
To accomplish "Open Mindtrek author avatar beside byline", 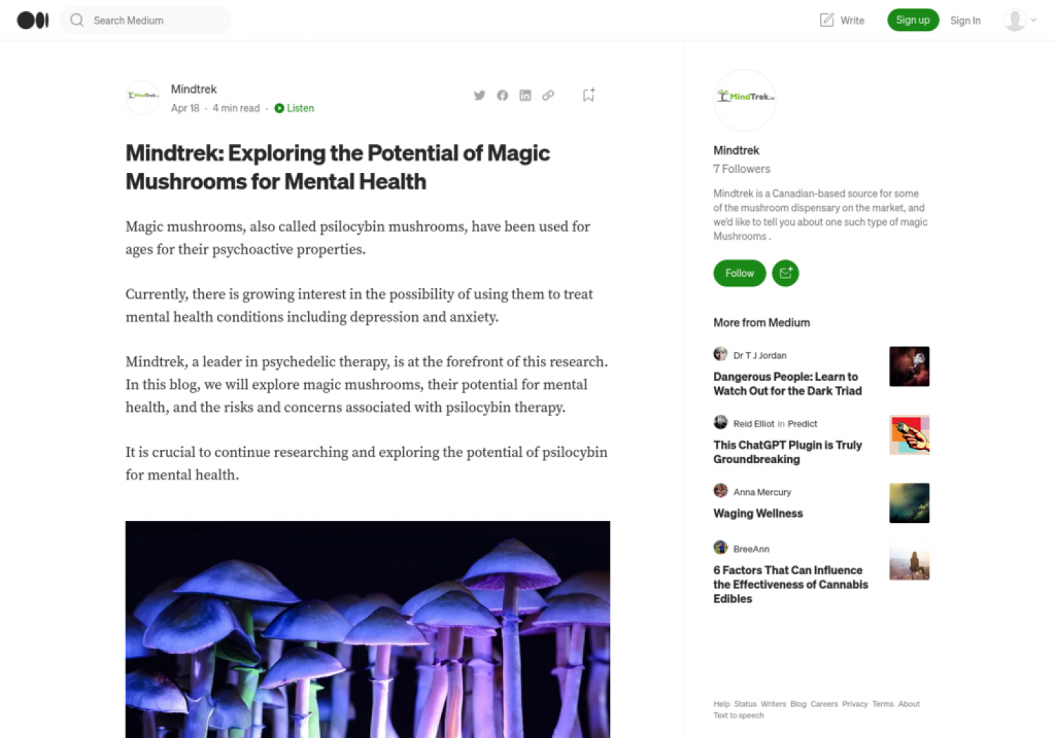I will (x=143, y=97).
